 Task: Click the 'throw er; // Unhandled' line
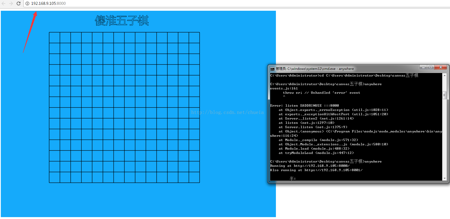321,93
